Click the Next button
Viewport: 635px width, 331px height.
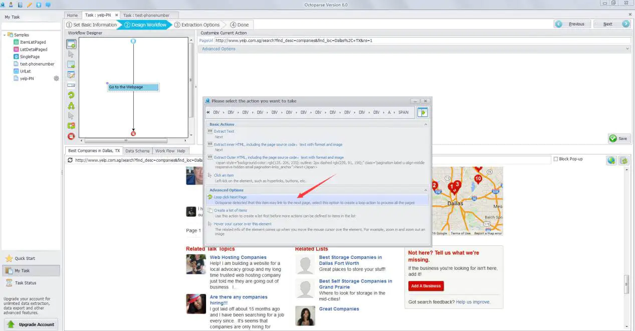(x=611, y=24)
